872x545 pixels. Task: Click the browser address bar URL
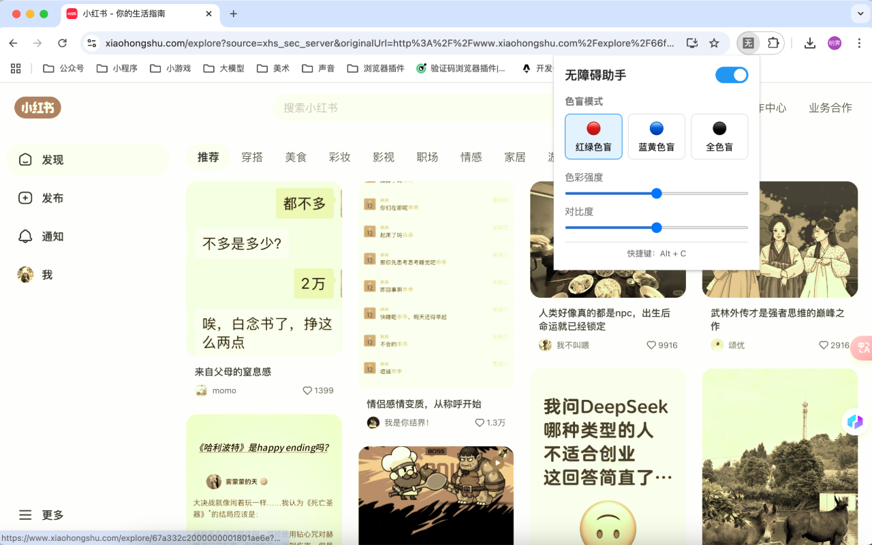390,43
